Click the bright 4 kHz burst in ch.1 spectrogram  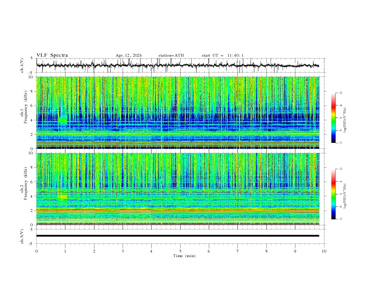[62, 120]
